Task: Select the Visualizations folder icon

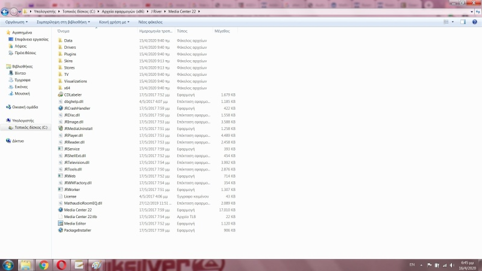Action: [x=60, y=81]
